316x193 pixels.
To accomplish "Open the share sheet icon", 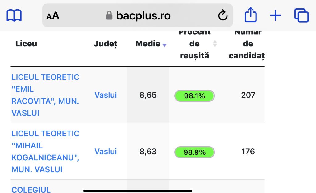I will (x=251, y=15).
